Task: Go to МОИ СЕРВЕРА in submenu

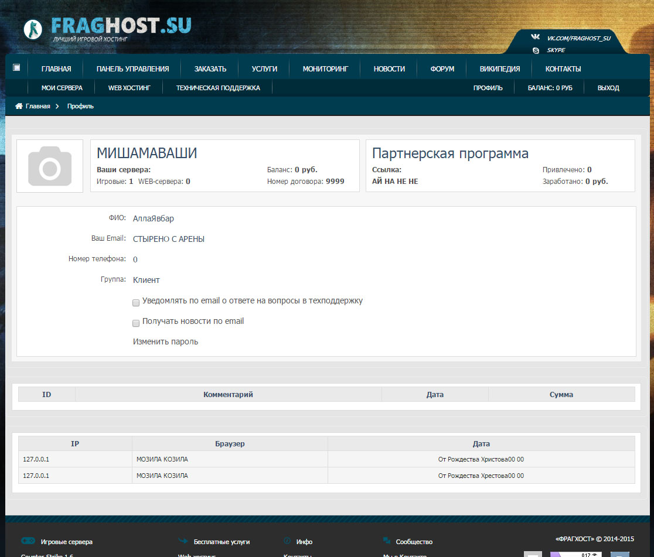Action: 62,88
